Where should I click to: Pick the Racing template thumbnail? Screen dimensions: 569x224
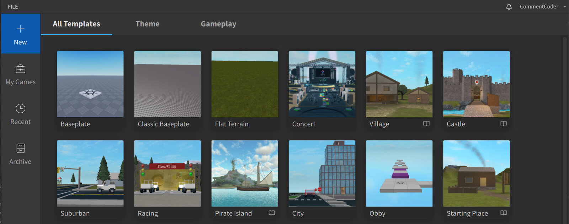point(167,173)
